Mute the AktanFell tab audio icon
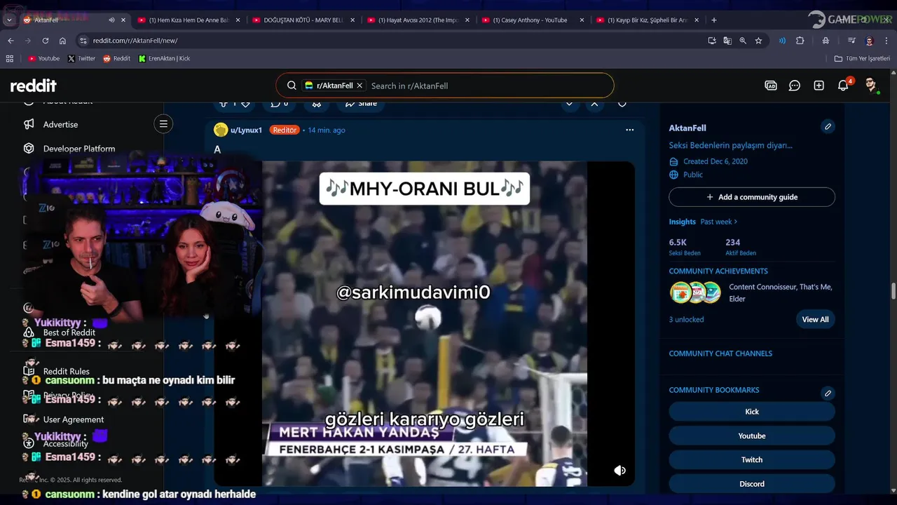Image resolution: width=897 pixels, height=505 pixels. [111, 20]
